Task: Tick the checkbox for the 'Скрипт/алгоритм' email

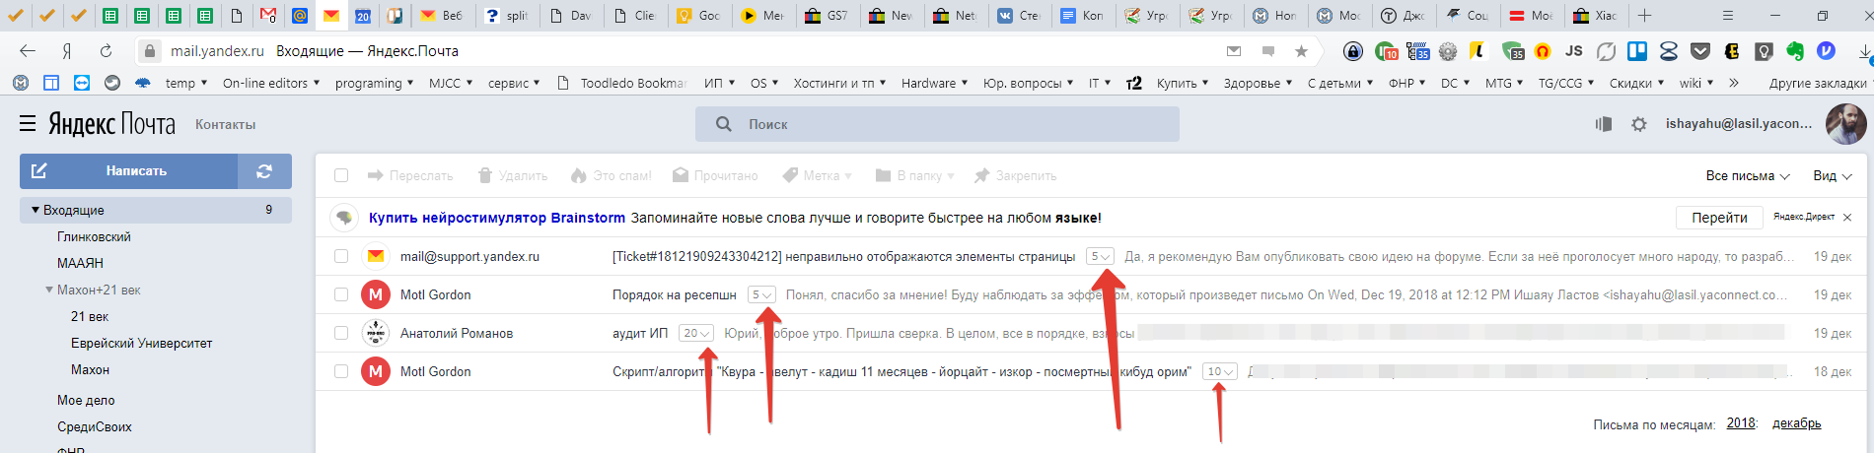Action: coord(341,371)
